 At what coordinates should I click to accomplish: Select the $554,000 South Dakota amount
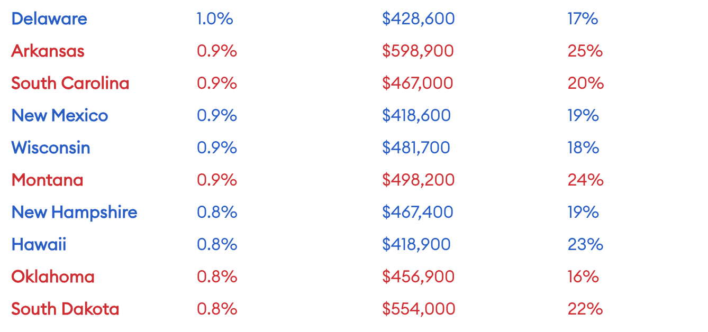click(419, 309)
